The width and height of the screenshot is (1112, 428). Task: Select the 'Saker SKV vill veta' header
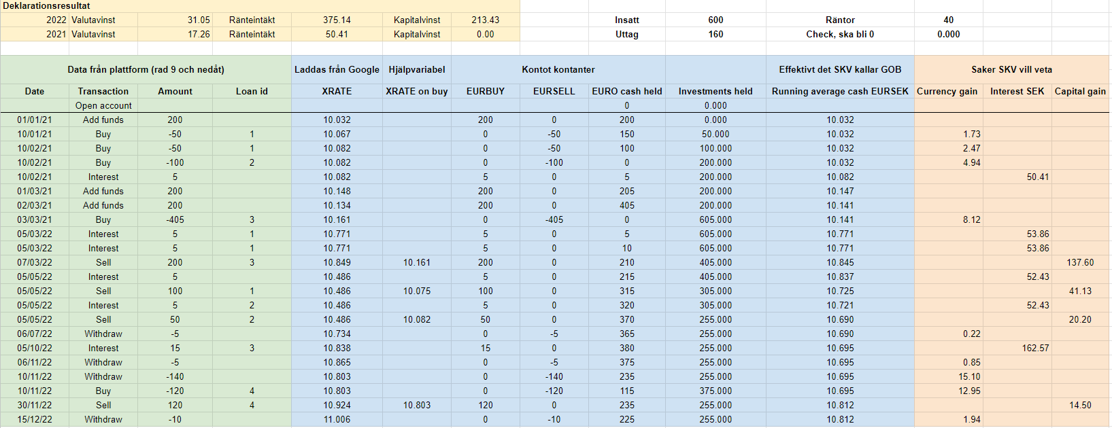[x=1011, y=69]
